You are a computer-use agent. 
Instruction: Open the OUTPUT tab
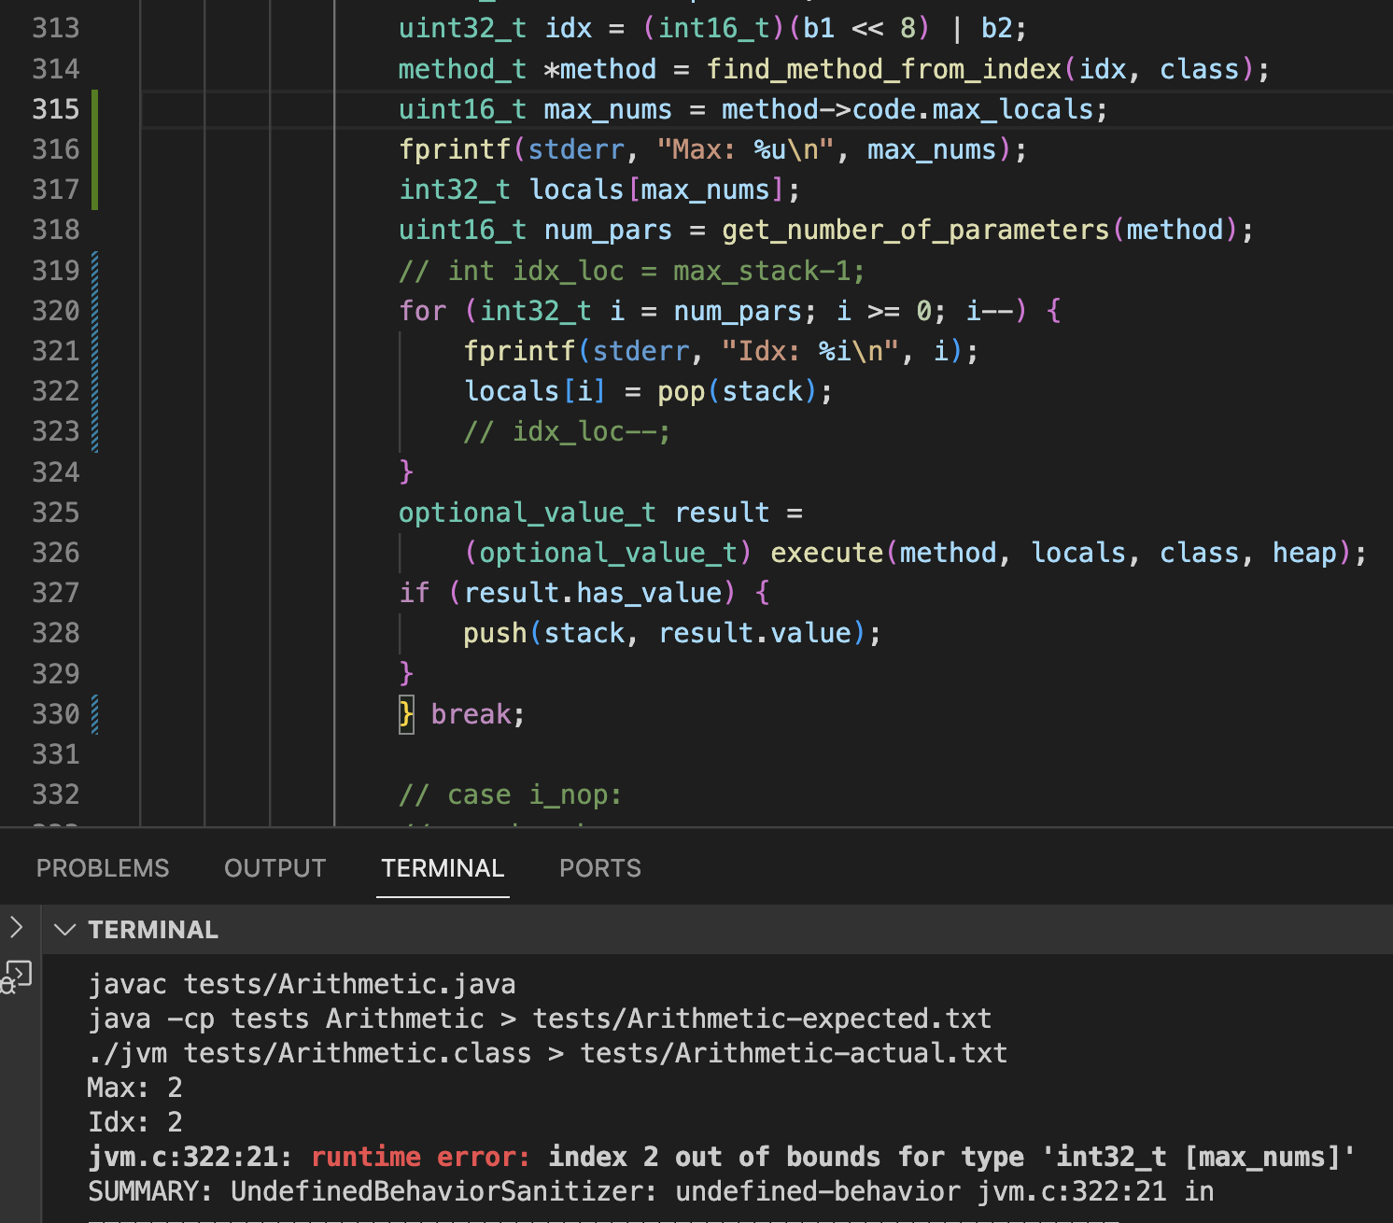click(274, 868)
